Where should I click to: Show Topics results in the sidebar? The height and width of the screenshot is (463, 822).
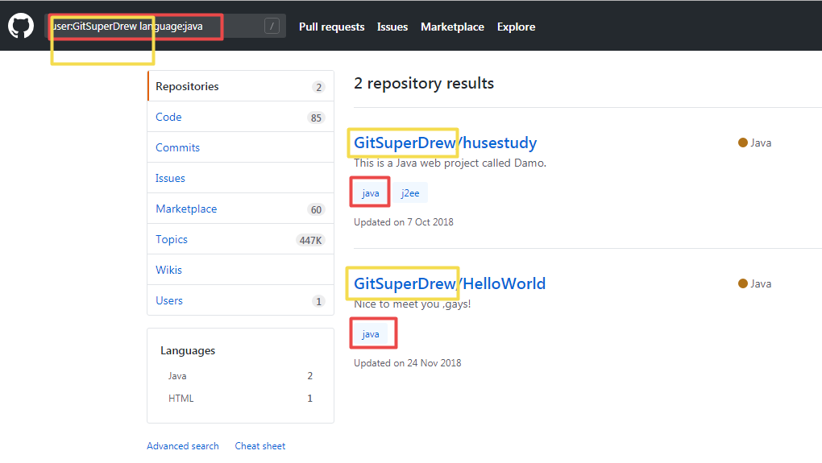[241, 239]
